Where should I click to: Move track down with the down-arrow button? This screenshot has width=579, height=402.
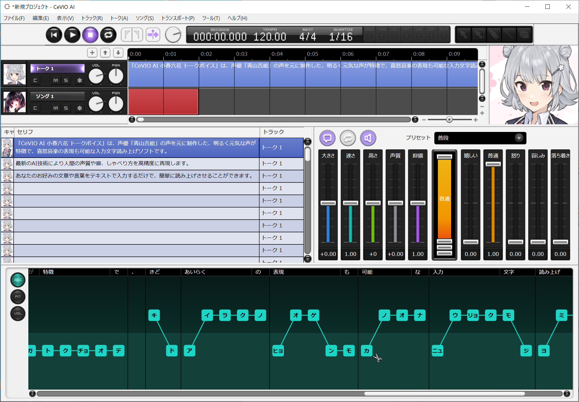[118, 53]
